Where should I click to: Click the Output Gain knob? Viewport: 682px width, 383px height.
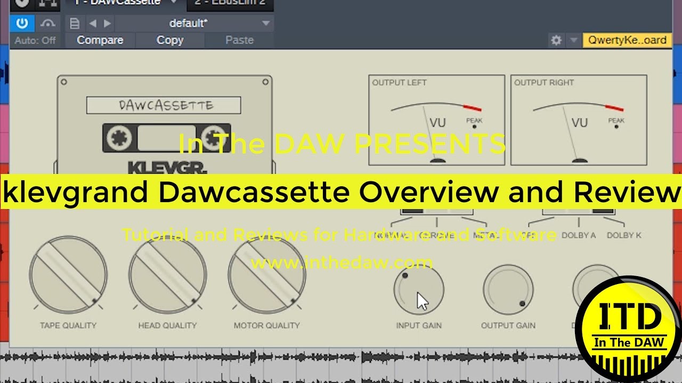click(508, 290)
